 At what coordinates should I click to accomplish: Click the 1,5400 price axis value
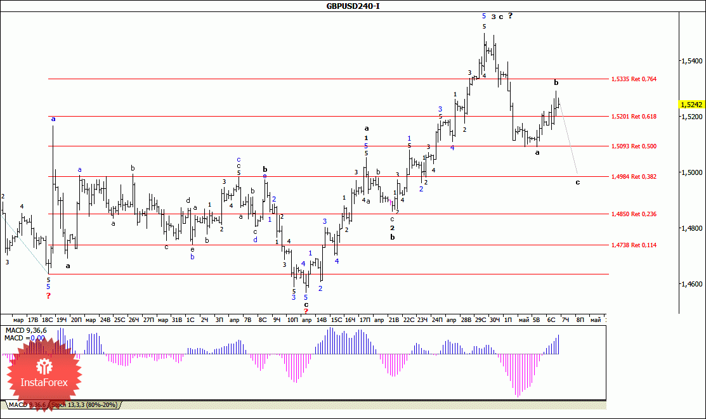tap(692, 61)
